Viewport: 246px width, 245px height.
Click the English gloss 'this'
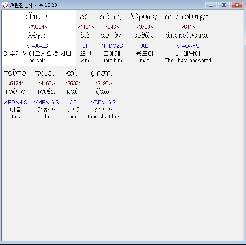coord(16,116)
